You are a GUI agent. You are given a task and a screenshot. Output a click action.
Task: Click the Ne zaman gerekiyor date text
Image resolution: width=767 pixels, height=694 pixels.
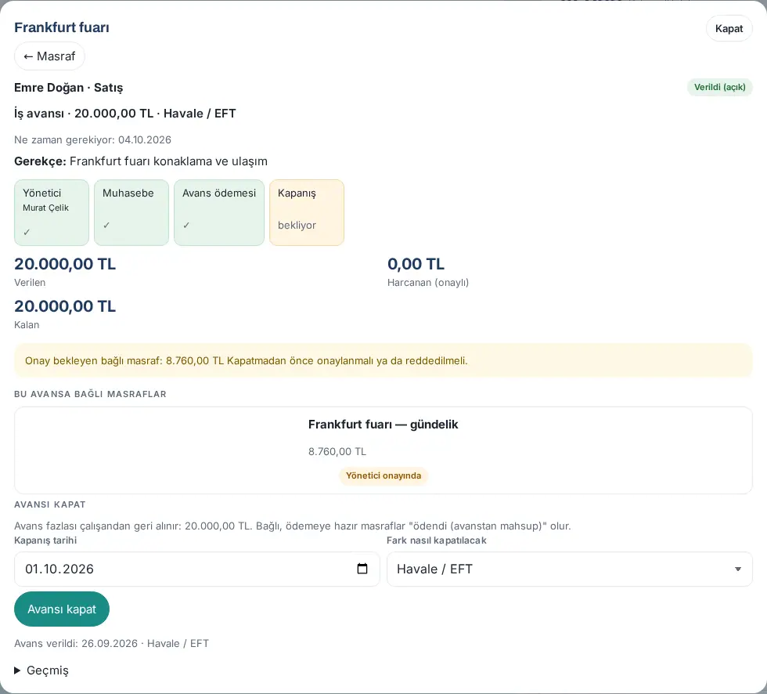92,140
